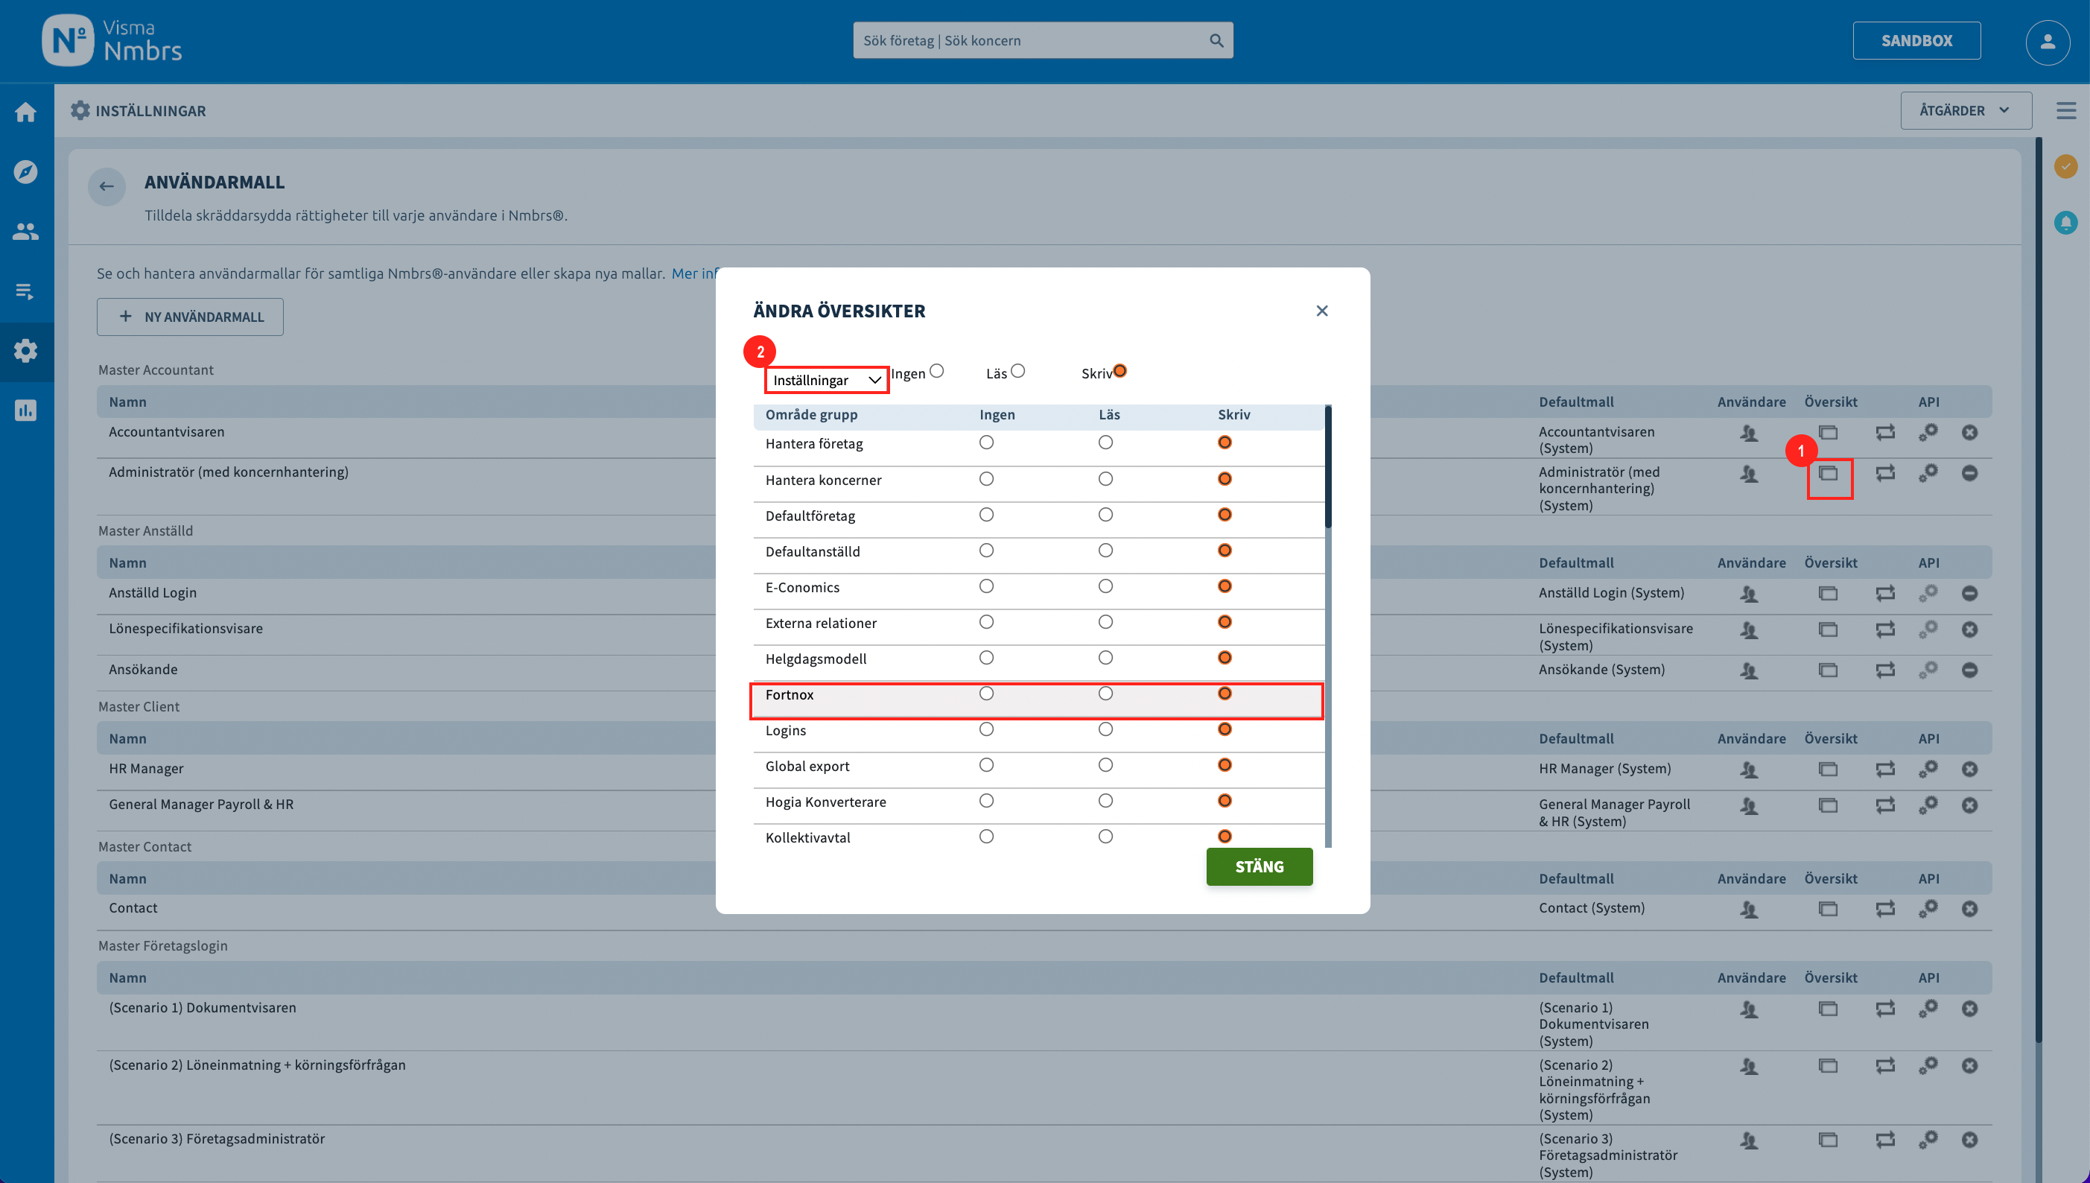Click Scenario 3 Företagsadministratör template name
The image size is (2090, 1183).
(x=217, y=1139)
